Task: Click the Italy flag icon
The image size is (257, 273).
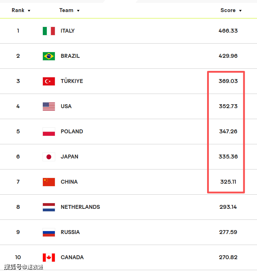Action: [x=49, y=31]
